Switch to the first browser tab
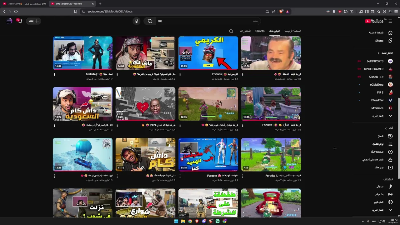The height and width of the screenshot is (225, 400). [x=24, y=4]
